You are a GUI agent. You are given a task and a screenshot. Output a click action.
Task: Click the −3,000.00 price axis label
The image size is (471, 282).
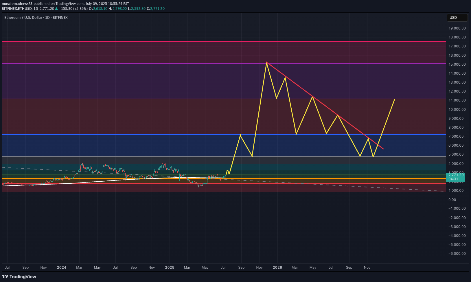pos(457,227)
